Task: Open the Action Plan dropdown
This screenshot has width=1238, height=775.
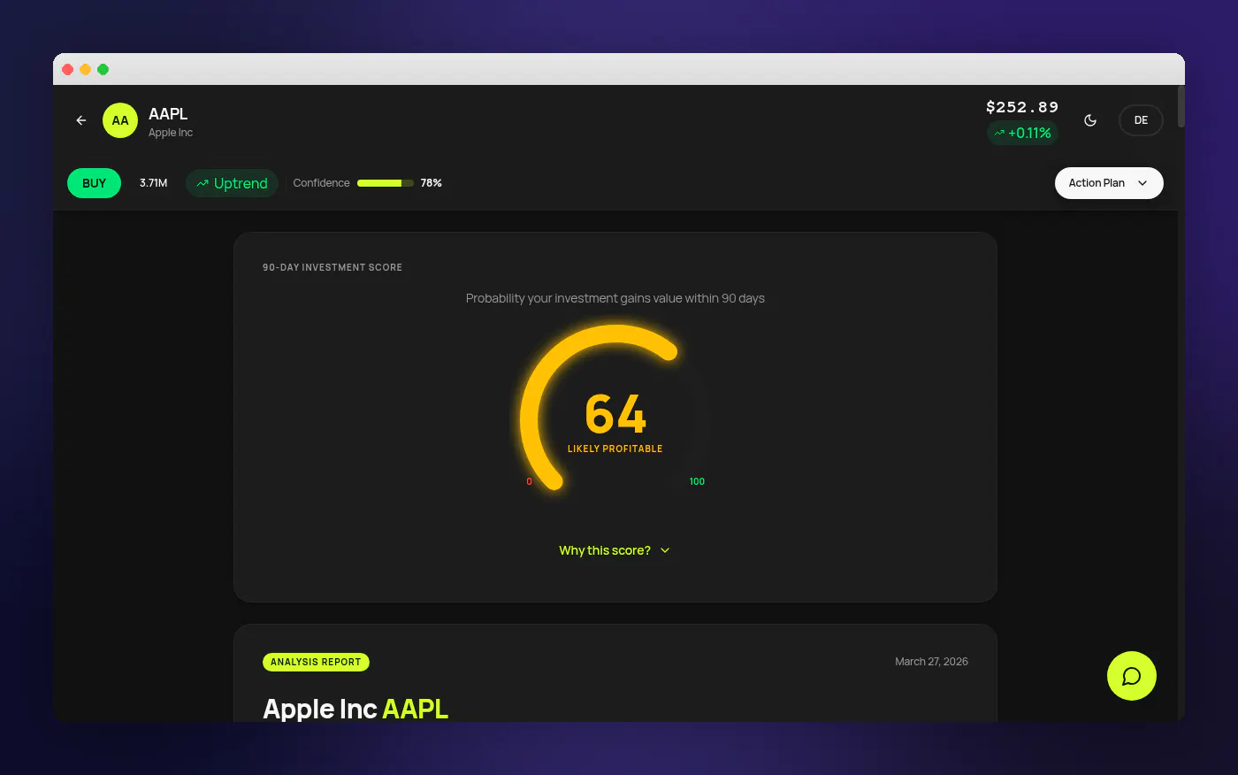Action: click(1109, 183)
